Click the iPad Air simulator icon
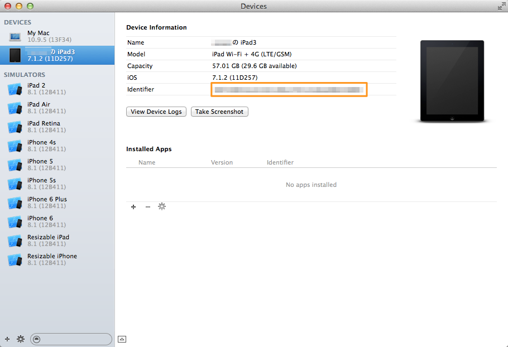508x347 pixels. click(15, 108)
